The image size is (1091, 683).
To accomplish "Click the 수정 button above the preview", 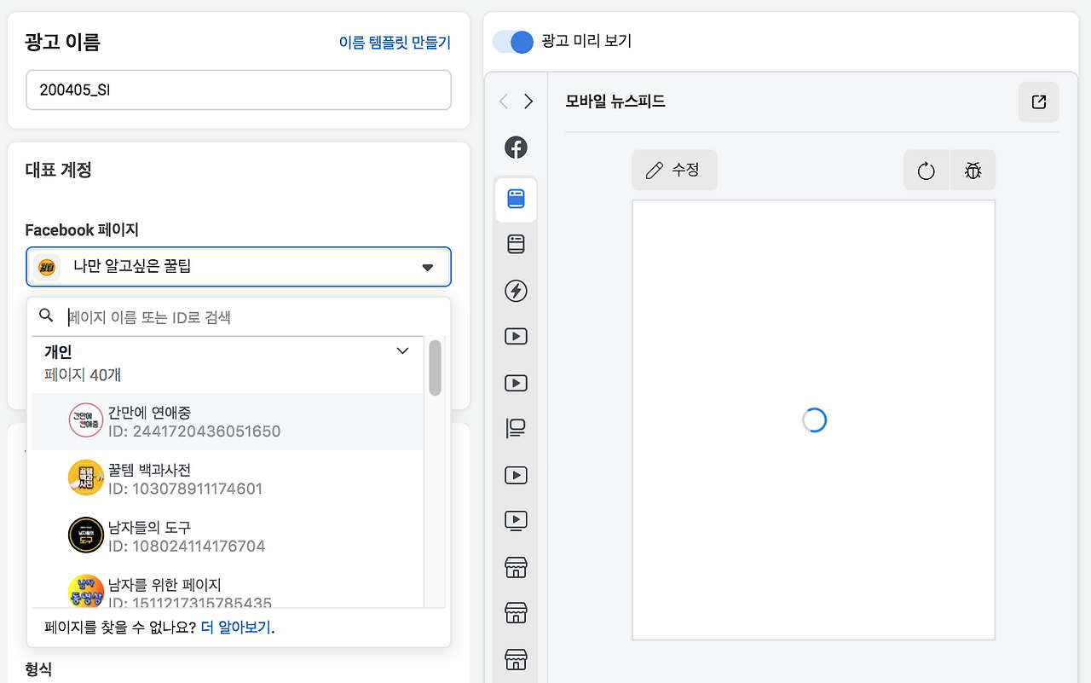I will point(674,170).
